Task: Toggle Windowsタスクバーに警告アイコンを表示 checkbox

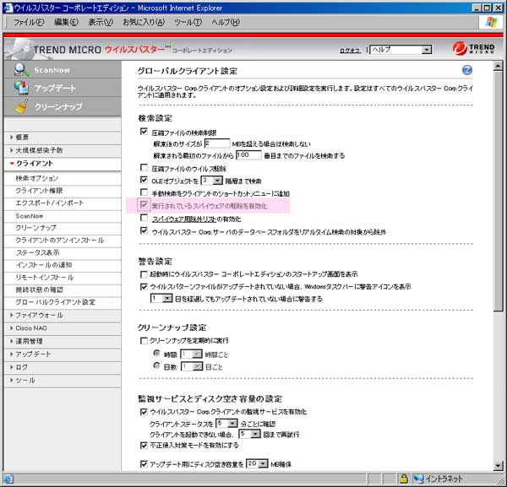Action: point(144,286)
